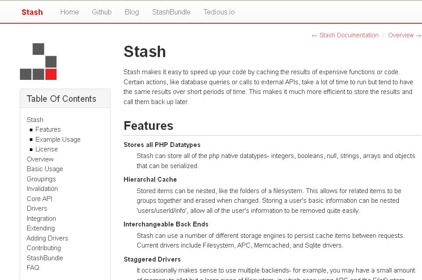Select StashBundle in the top navbar
The width and height of the screenshot is (422, 280).
(x=171, y=12)
